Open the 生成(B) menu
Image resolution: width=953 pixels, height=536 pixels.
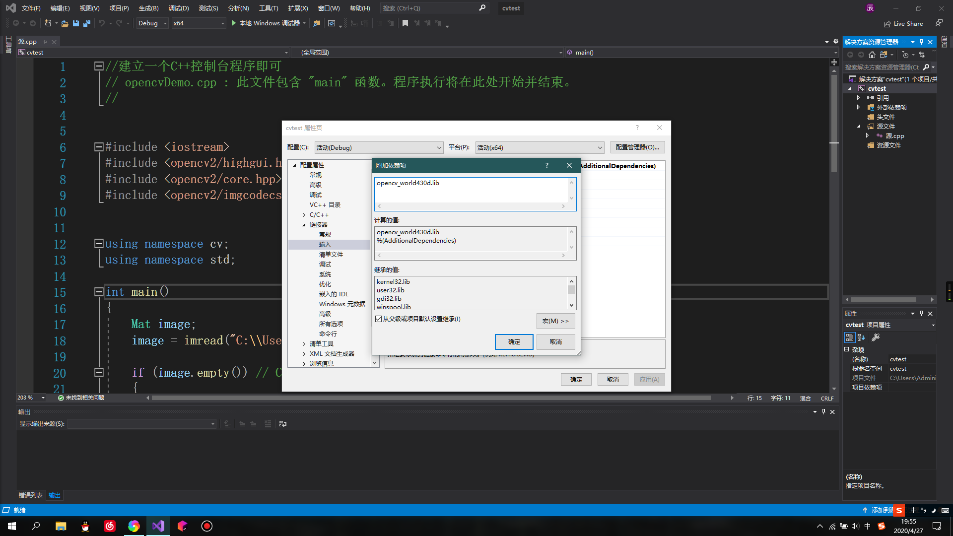tap(148, 8)
